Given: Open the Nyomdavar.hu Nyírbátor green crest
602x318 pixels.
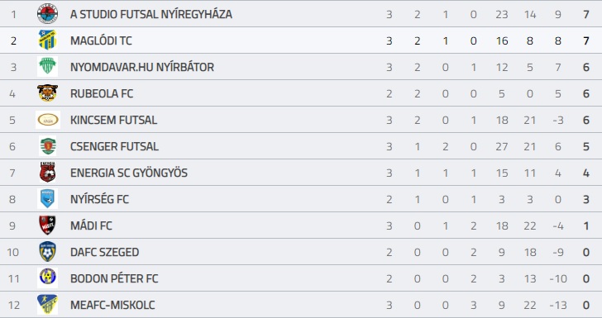Looking at the screenshot, I should (x=48, y=66).
